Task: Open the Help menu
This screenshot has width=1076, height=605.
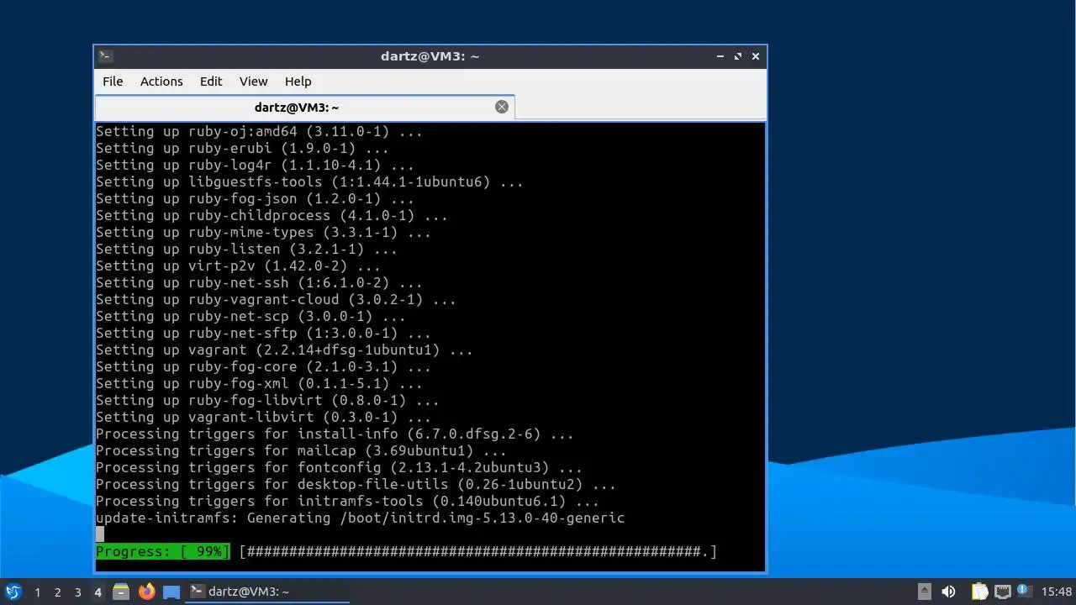Action: 298,82
